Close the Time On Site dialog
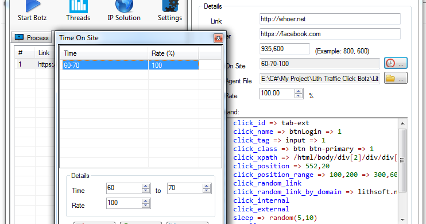This screenshot has height=224, width=426. point(218,38)
